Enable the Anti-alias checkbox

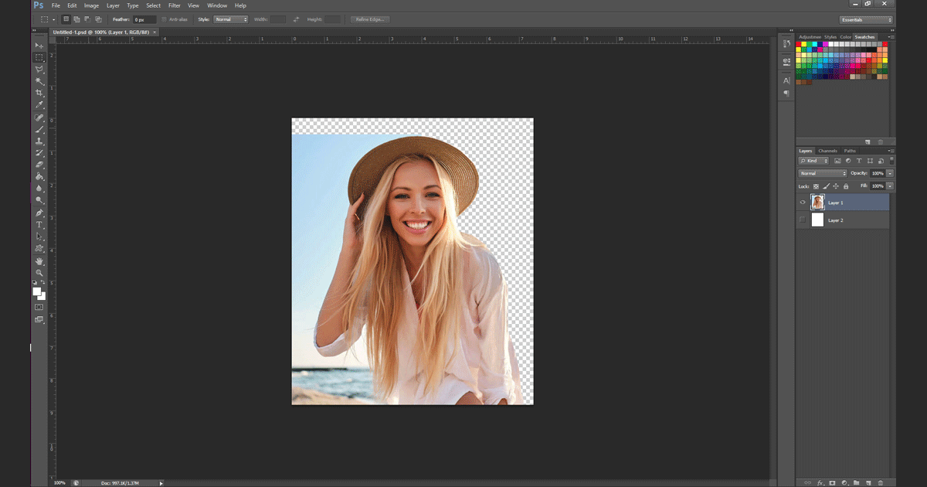point(164,19)
